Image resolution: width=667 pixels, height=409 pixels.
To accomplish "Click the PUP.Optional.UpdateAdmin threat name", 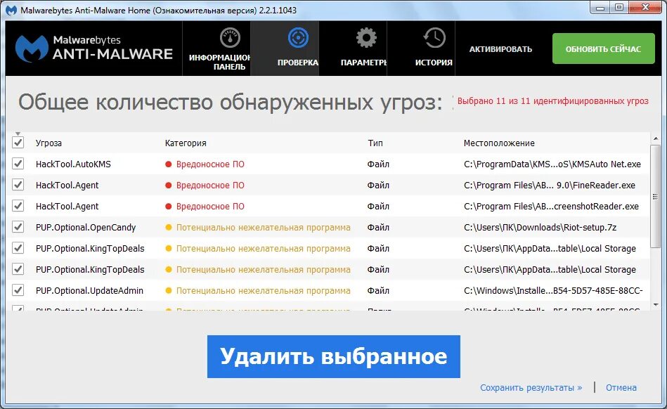I will [x=89, y=291].
